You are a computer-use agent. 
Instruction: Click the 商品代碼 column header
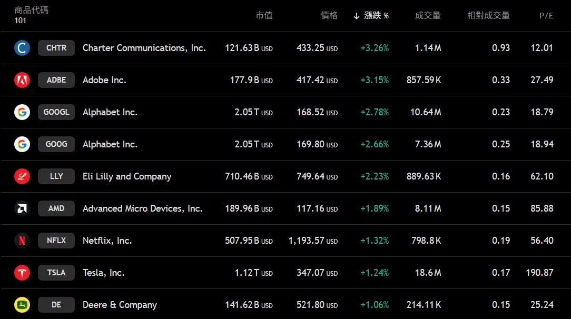[x=32, y=11]
